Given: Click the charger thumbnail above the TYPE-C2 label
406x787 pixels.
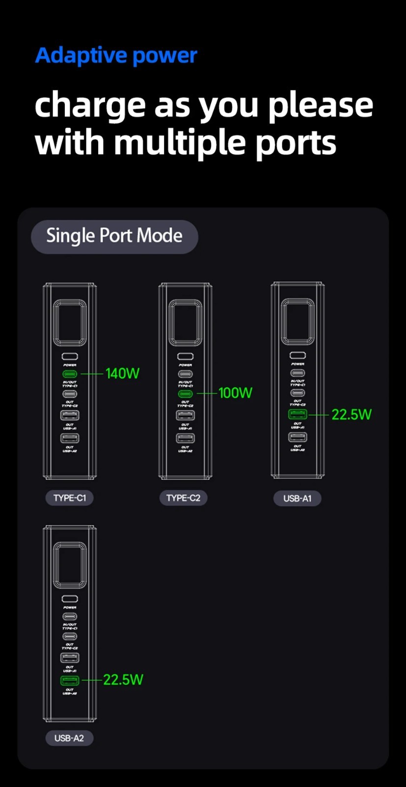Looking at the screenshot, I should point(185,381).
